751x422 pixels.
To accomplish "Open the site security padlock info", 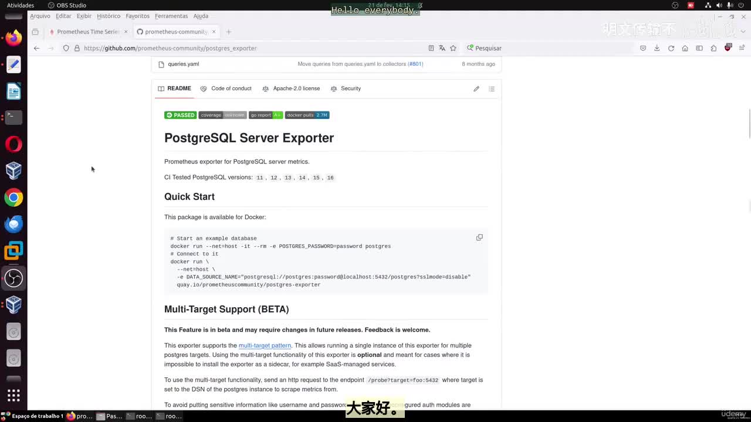I will [x=76, y=48].
